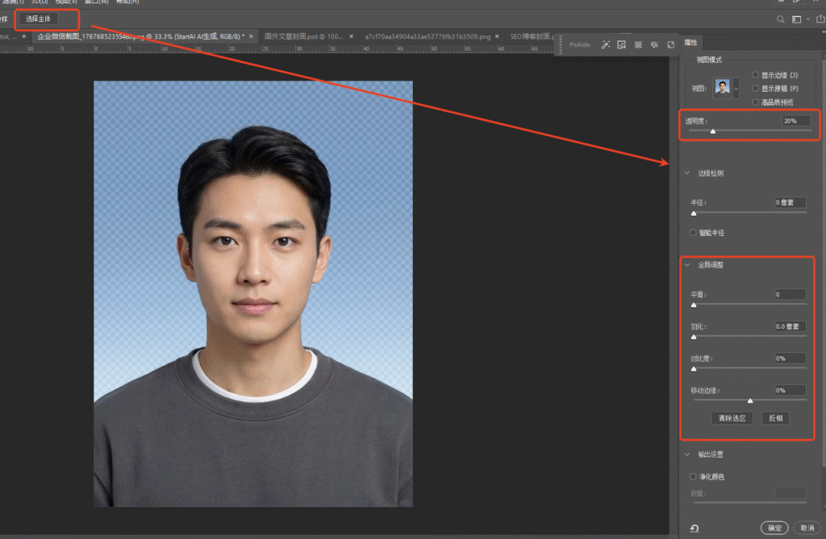
Task: Collapse the 边缘检测 section
Action: [687, 173]
